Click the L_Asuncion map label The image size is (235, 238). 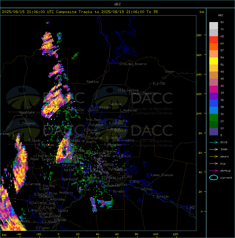coord(129,110)
